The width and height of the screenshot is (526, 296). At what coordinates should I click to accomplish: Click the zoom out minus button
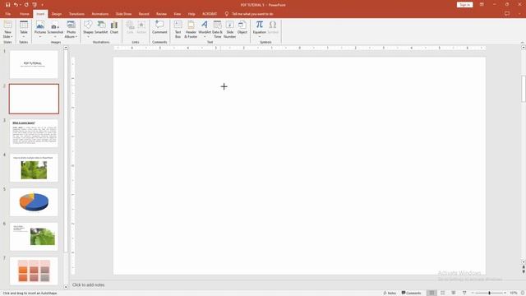[473, 293]
